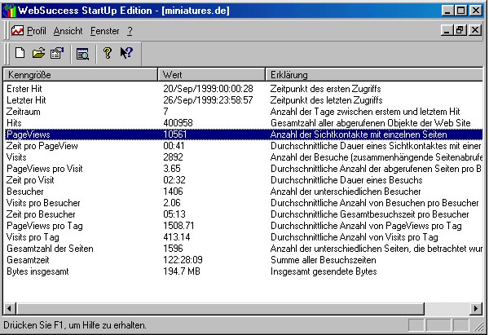Screen dimensions: 489x335
Task: Sort by the Kenngröße column header
Action: click(80, 74)
